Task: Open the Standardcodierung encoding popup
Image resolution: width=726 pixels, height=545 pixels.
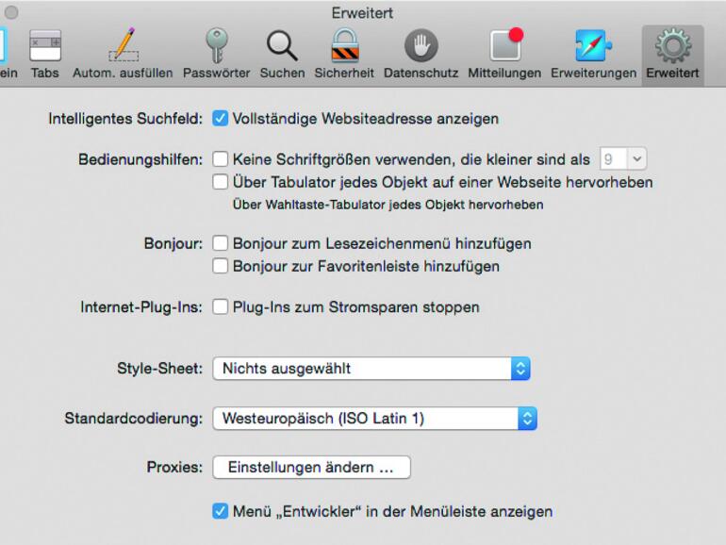Action: pyautogui.click(x=374, y=419)
